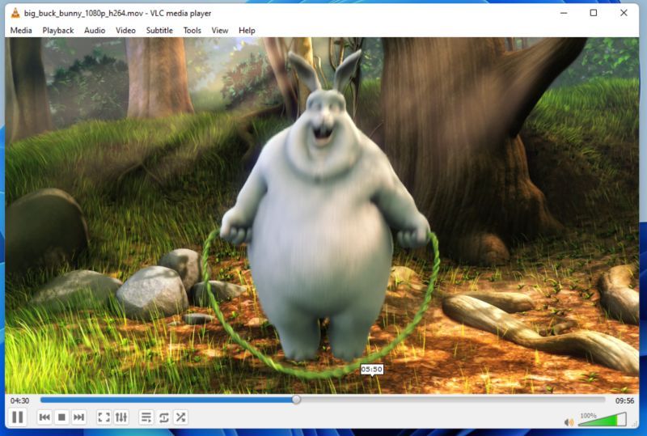Pause the video playback
647x436 pixels.
(x=18, y=417)
